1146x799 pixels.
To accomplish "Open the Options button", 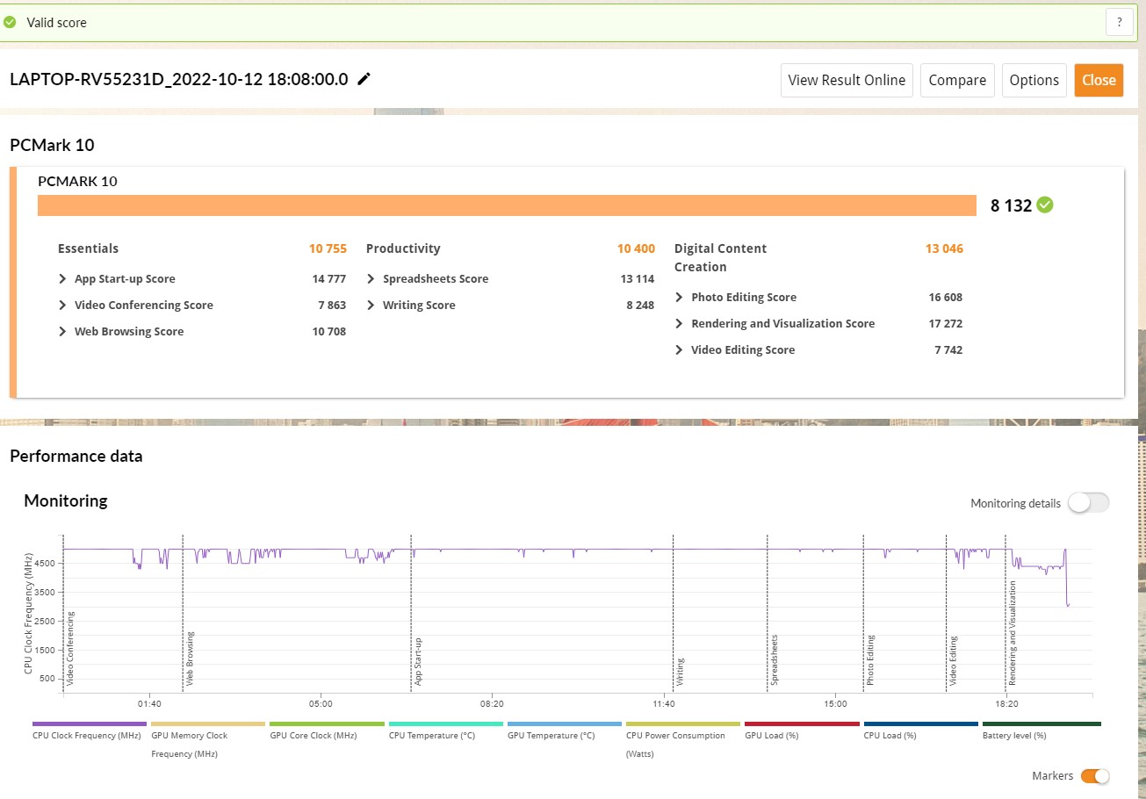I will point(1034,80).
